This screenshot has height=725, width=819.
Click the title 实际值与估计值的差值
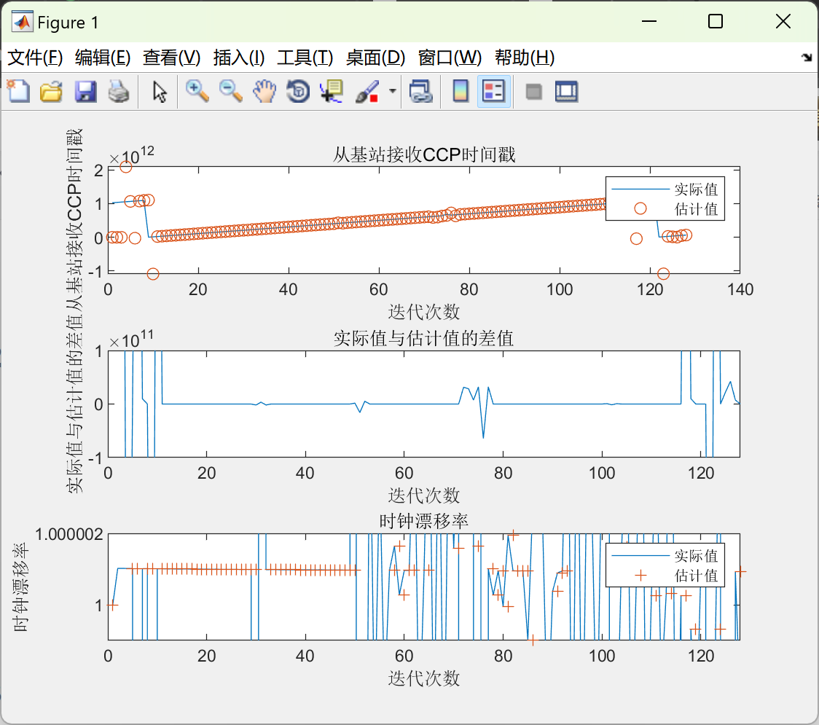(423, 339)
